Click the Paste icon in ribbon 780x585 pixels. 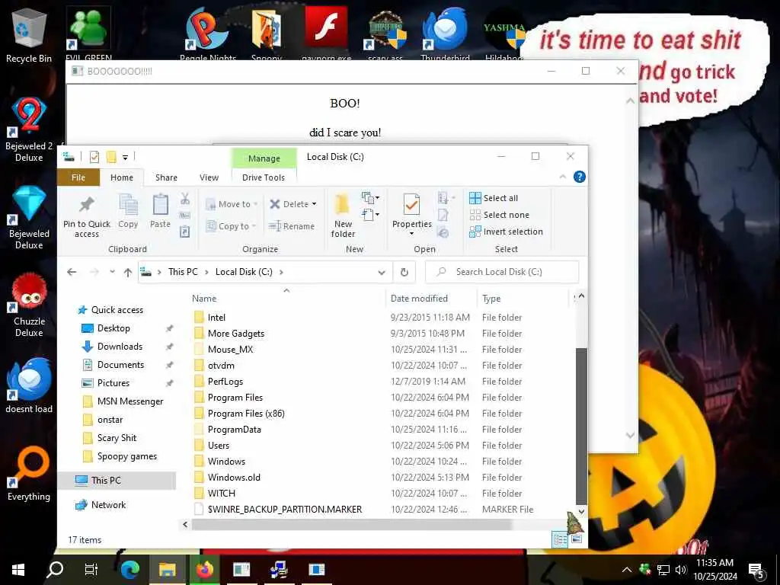tap(160, 205)
